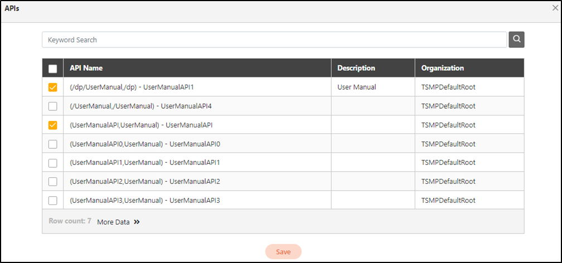This screenshot has height=263, width=562.
Task: Click the User Manual description cell
Action: tap(357, 87)
